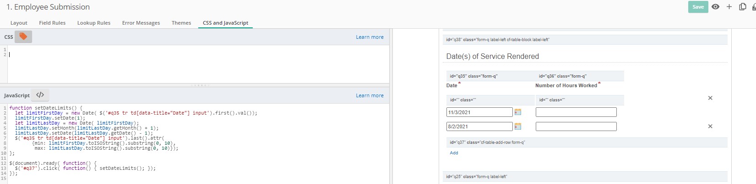Click the Save button
Image resolution: width=756 pixels, height=184 pixels.
click(x=698, y=7)
